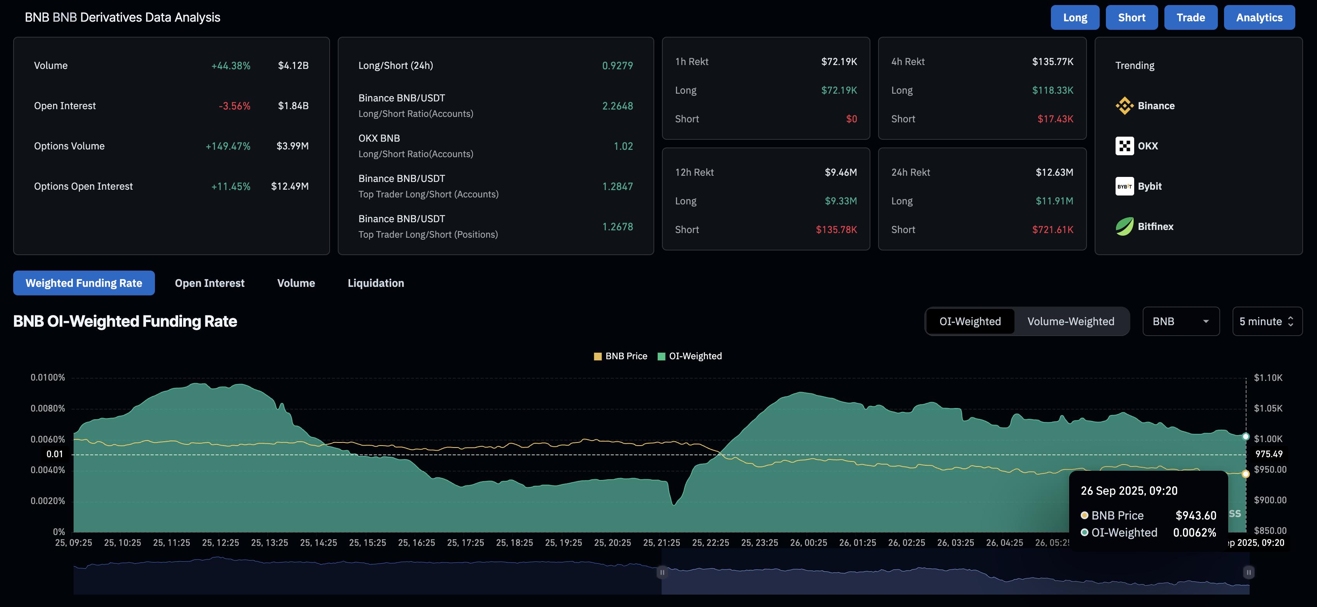Open the BNB coin dropdown
Screen dimensions: 1317x607
1181,321
